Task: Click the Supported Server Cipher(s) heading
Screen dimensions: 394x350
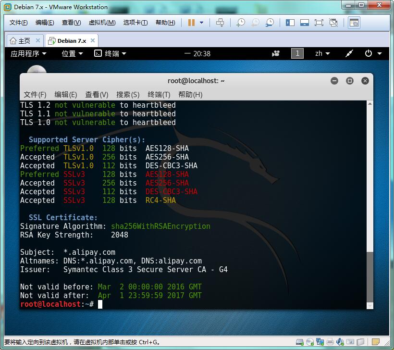Action: (86, 140)
